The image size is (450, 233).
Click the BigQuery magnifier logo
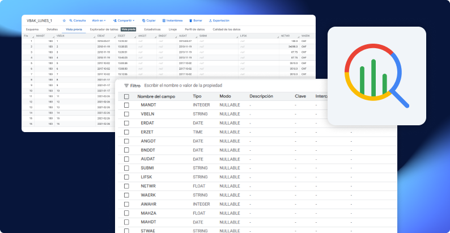(376, 76)
